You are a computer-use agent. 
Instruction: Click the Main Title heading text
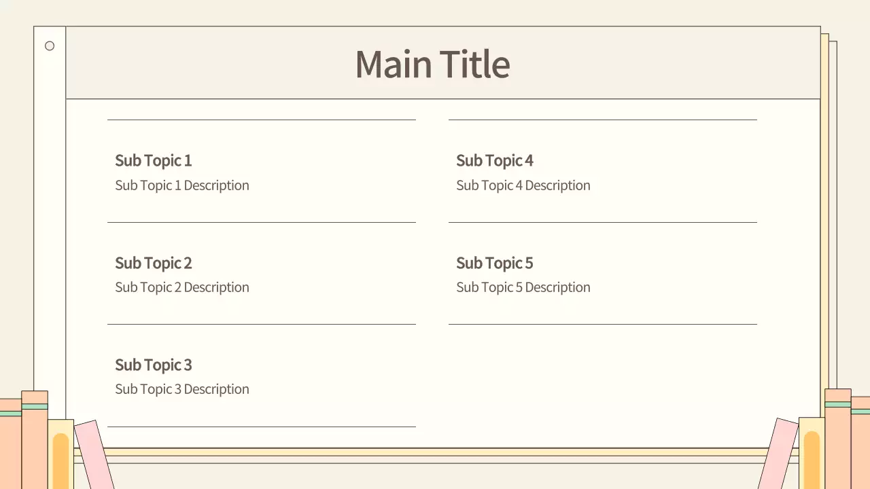[x=432, y=64]
